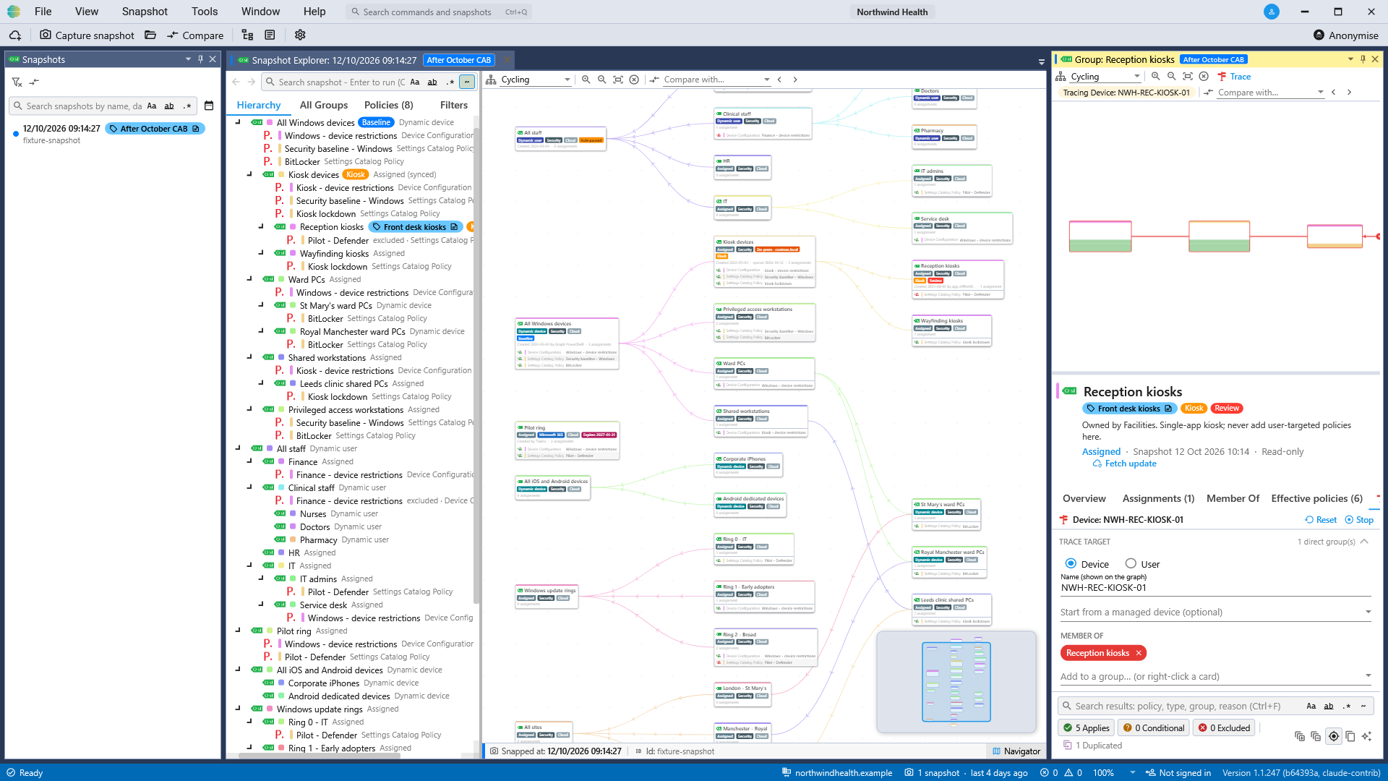This screenshot has width=1388, height=781.
Task: Switch to the All Groups tab
Action: coord(324,105)
